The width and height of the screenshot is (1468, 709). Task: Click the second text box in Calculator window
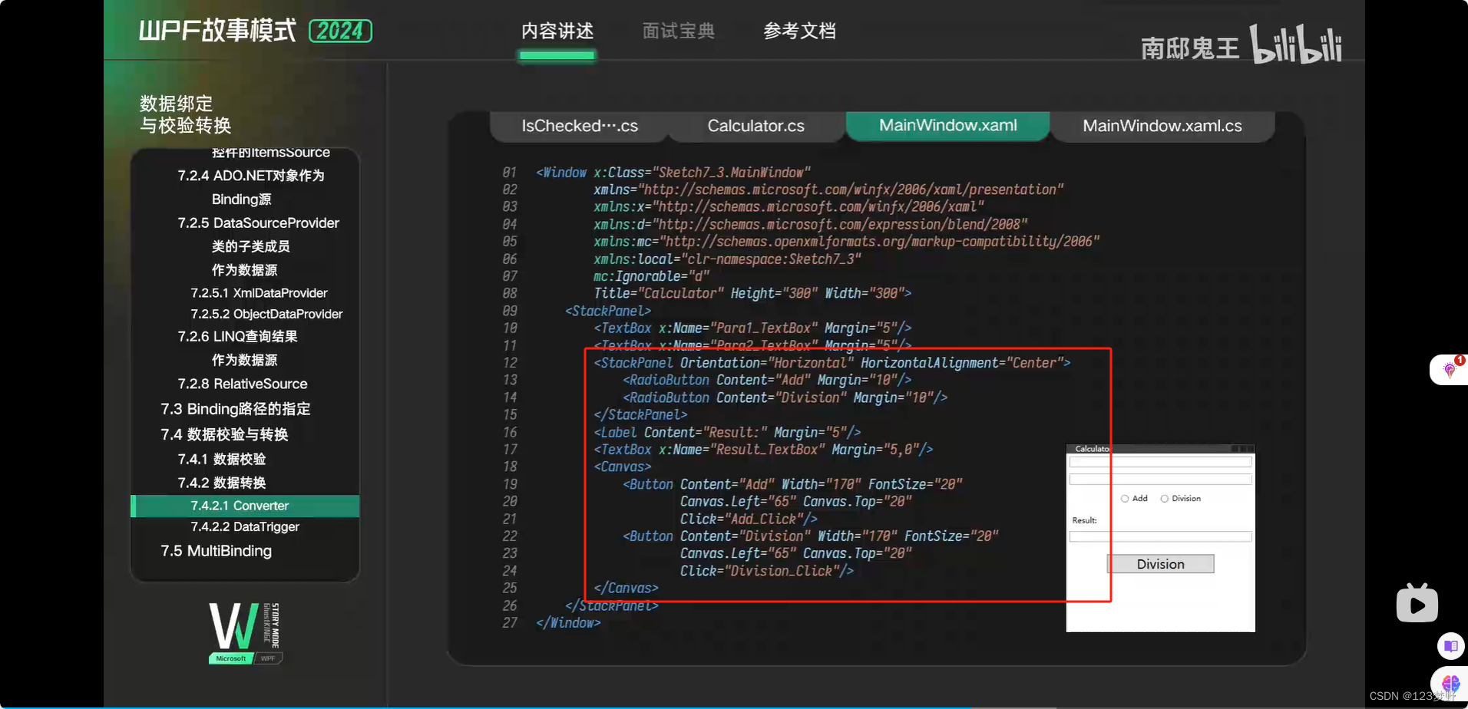1160,480
